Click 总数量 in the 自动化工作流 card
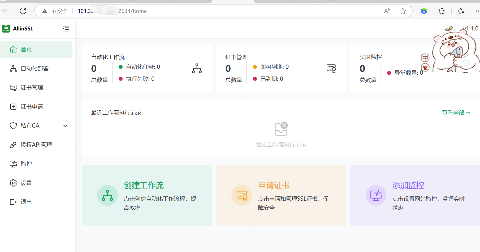This screenshot has height=252, width=480. point(100,80)
